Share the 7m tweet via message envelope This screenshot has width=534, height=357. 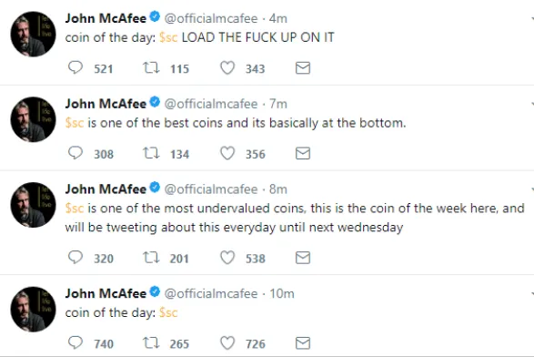[303, 153]
